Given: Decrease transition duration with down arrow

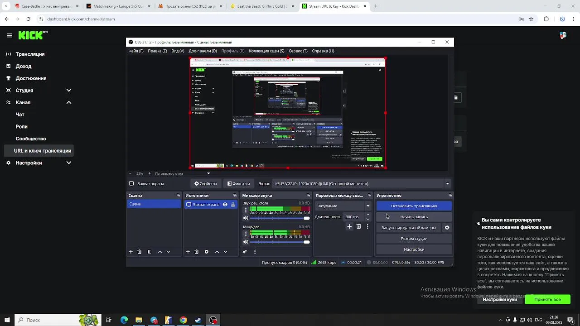Looking at the screenshot, I should click(x=367, y=219).
